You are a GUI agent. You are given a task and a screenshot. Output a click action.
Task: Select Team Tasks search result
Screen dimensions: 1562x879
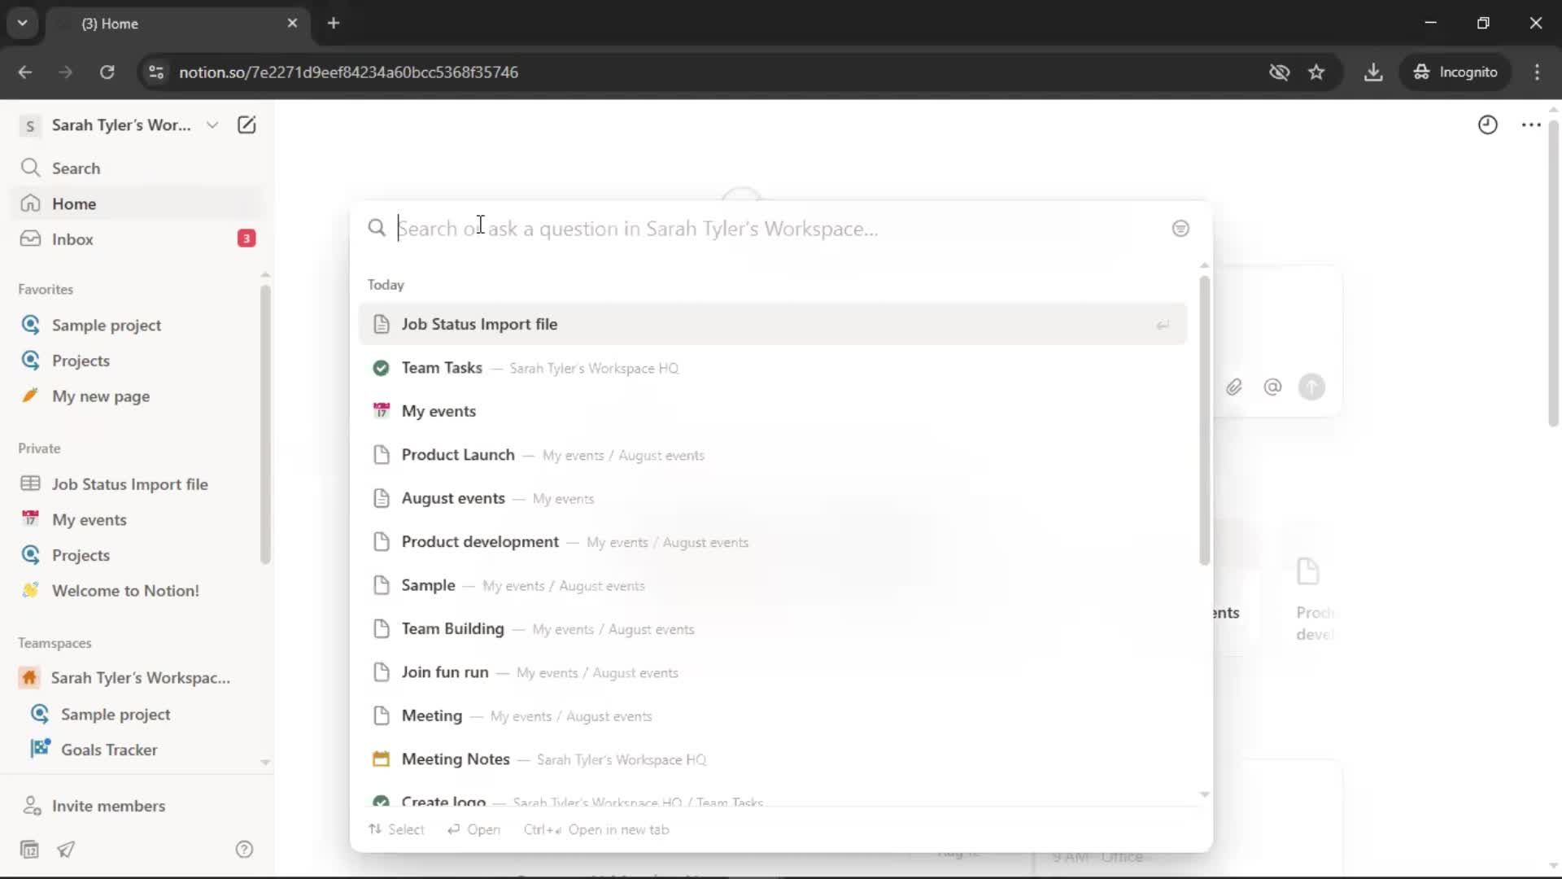(x=773, y=368)
